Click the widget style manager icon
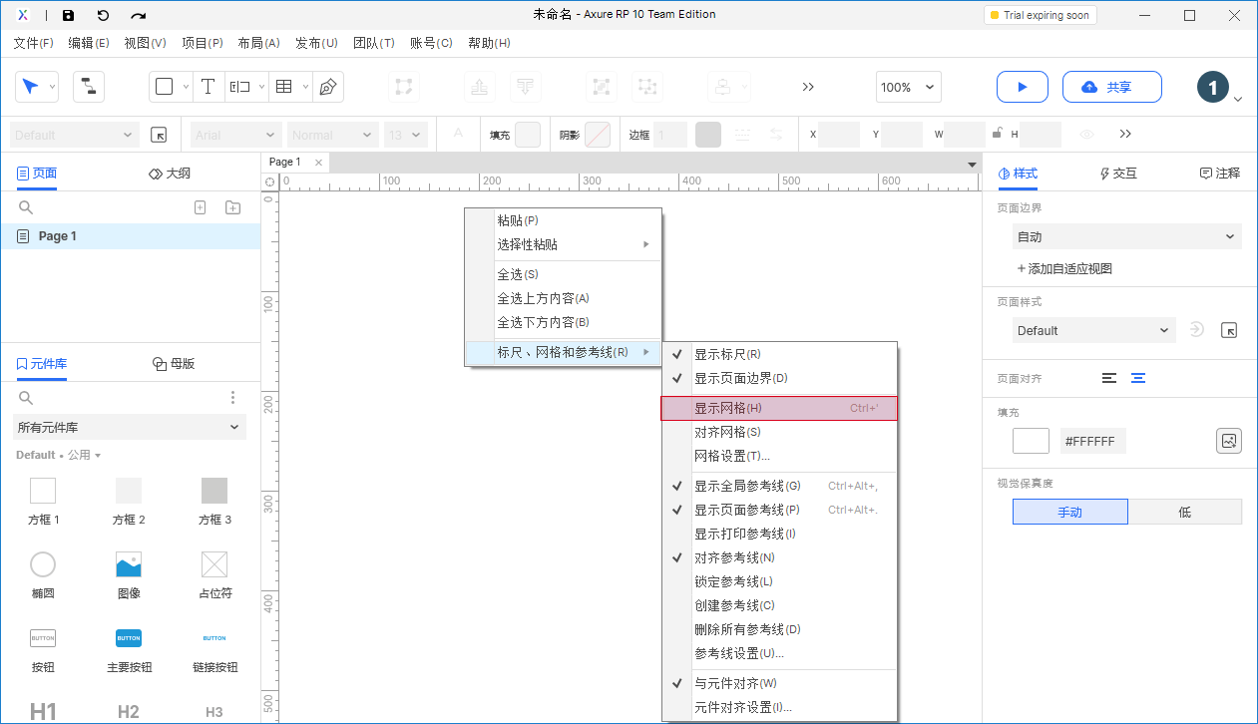 pyautogui.click(x=159, y=135)
